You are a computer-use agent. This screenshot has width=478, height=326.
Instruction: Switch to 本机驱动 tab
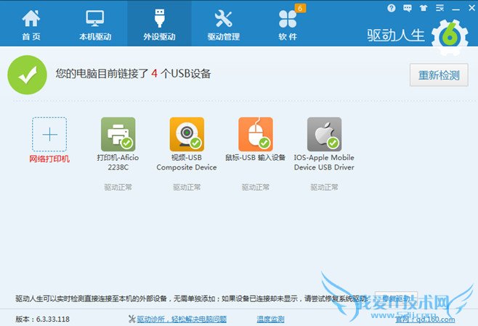pos(95,25)
